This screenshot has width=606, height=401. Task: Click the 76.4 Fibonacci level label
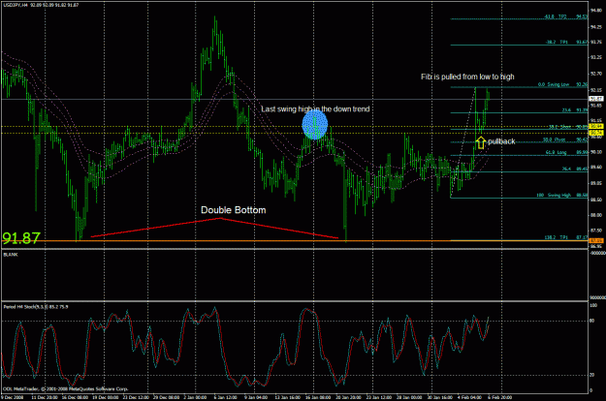574,169
